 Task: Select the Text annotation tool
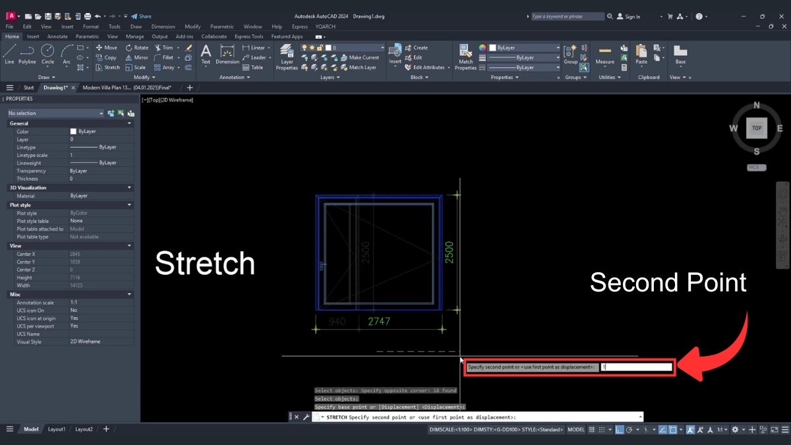pos(206,54)
